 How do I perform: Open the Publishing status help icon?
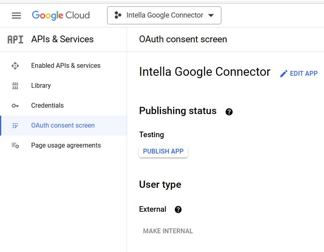click(x=229, y=112)
